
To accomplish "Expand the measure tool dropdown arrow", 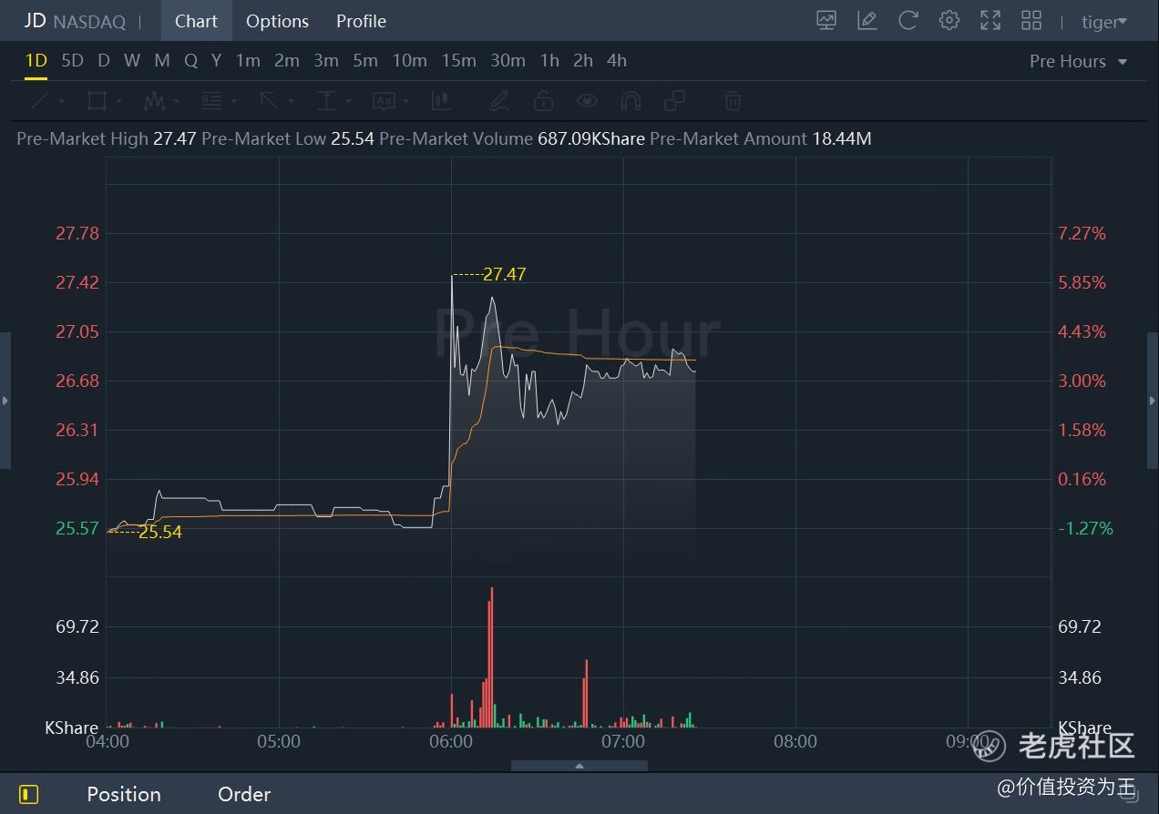I will [349, 101].
